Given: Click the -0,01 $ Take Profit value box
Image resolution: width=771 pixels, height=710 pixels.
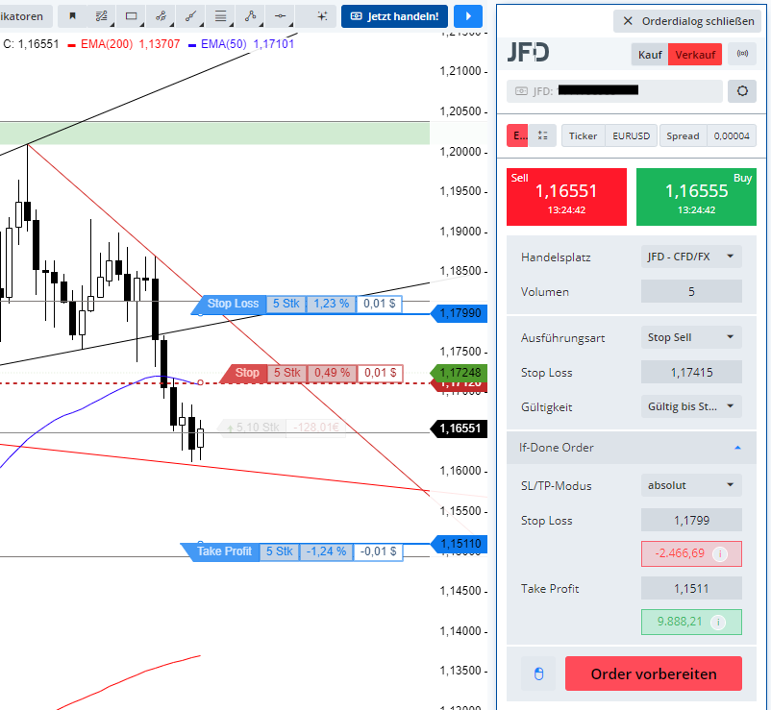Looking at the screenshot, I should point(378,551).
